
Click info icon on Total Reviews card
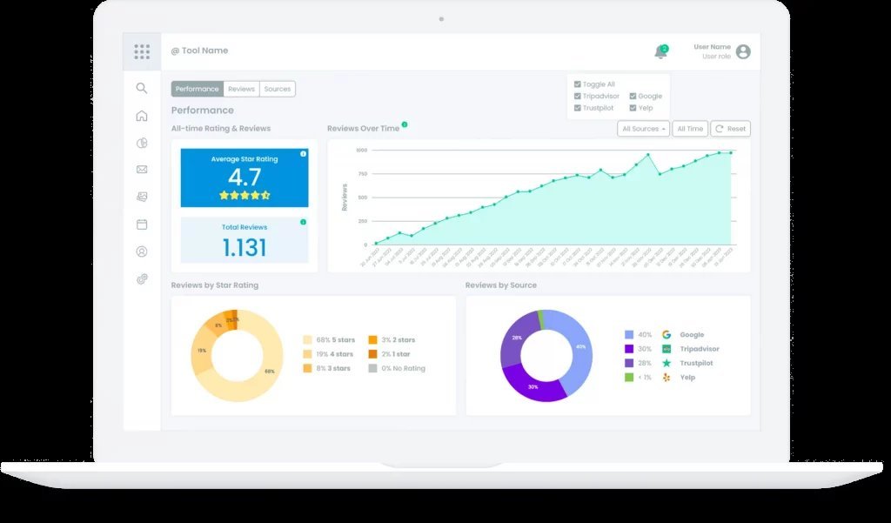point(303,222)
